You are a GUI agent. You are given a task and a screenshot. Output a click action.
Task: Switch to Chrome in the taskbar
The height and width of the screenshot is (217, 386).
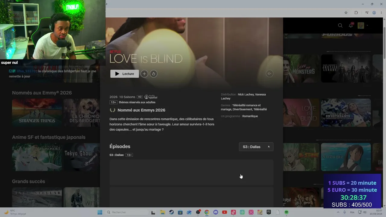click(x=207, y=212)
